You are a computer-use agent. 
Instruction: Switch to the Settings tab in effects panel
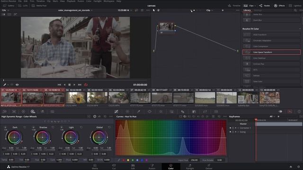click(258, 10)
